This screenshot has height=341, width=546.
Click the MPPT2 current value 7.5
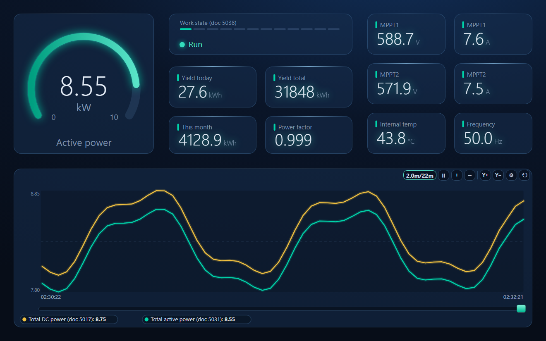click(x=474, y=89)
